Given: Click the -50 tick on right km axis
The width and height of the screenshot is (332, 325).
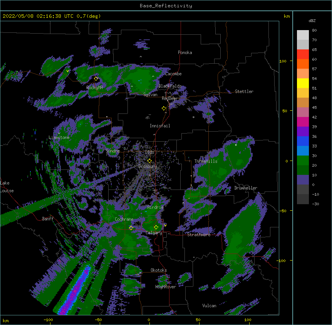Looking at the screenshot, I should point(283,211).
